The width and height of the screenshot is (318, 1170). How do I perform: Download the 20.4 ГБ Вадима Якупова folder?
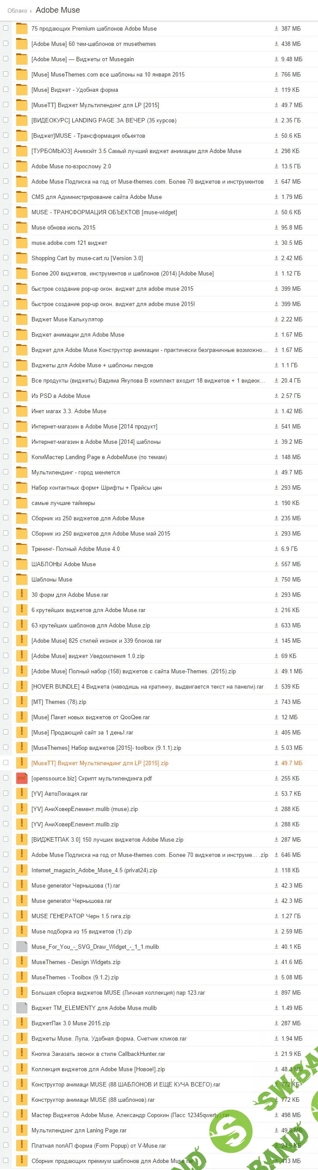click(276, 381)
